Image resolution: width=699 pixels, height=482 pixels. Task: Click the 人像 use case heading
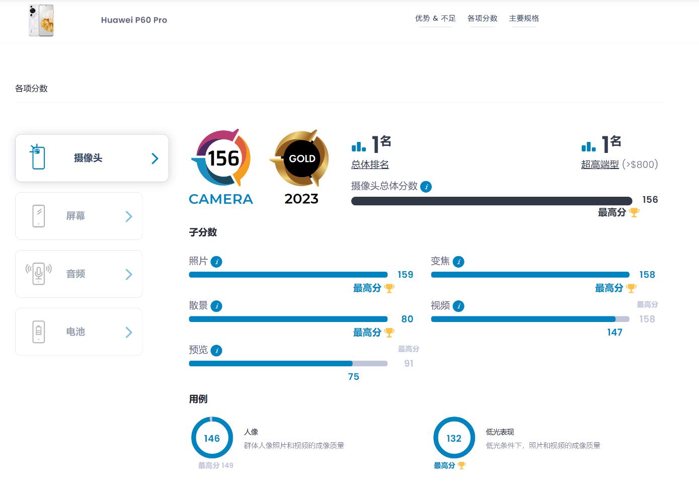click(x=251, y=432)
